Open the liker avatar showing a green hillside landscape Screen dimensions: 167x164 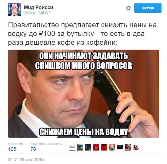[x=80, y=147]
